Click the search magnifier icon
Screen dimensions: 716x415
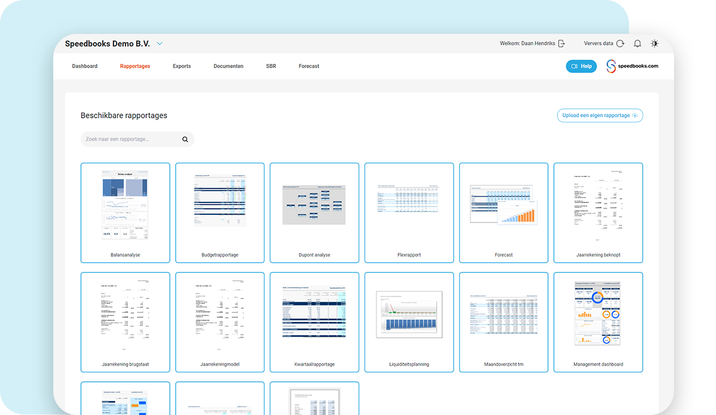(185, 140)
